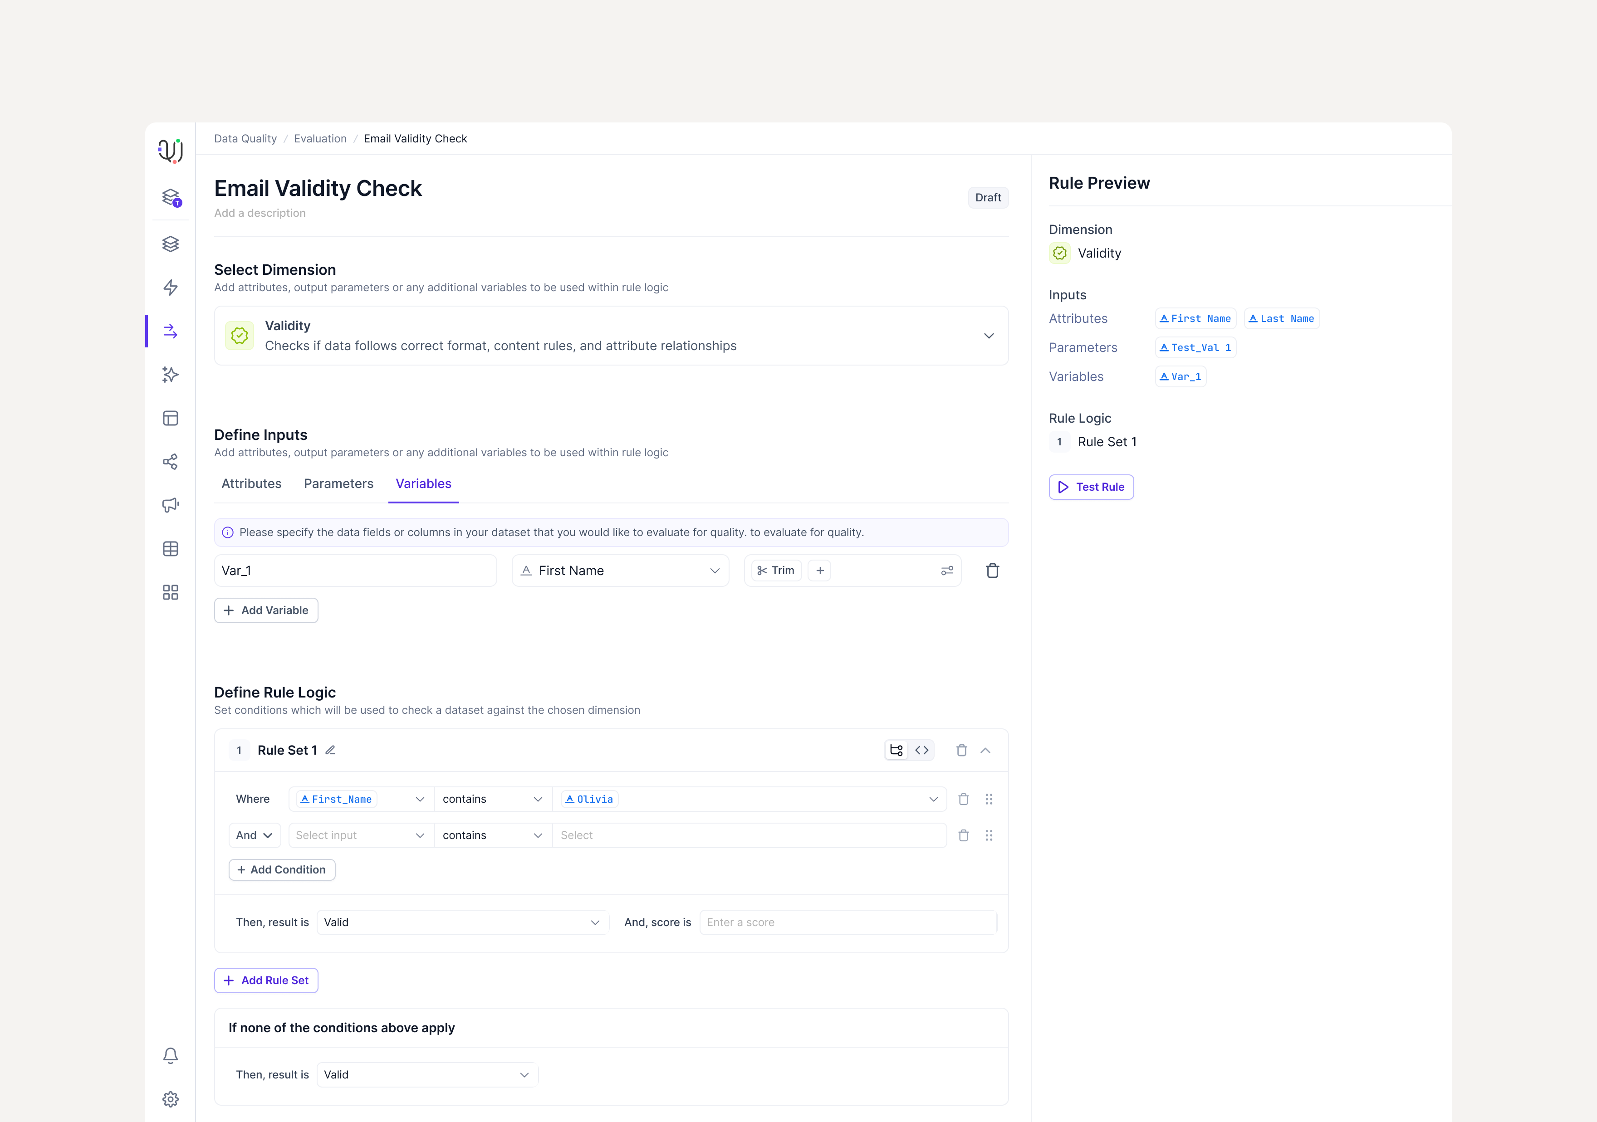Open the stacked layers icon with T badge
Screen dimensions: 1597x1122
[x=171, y=197]
